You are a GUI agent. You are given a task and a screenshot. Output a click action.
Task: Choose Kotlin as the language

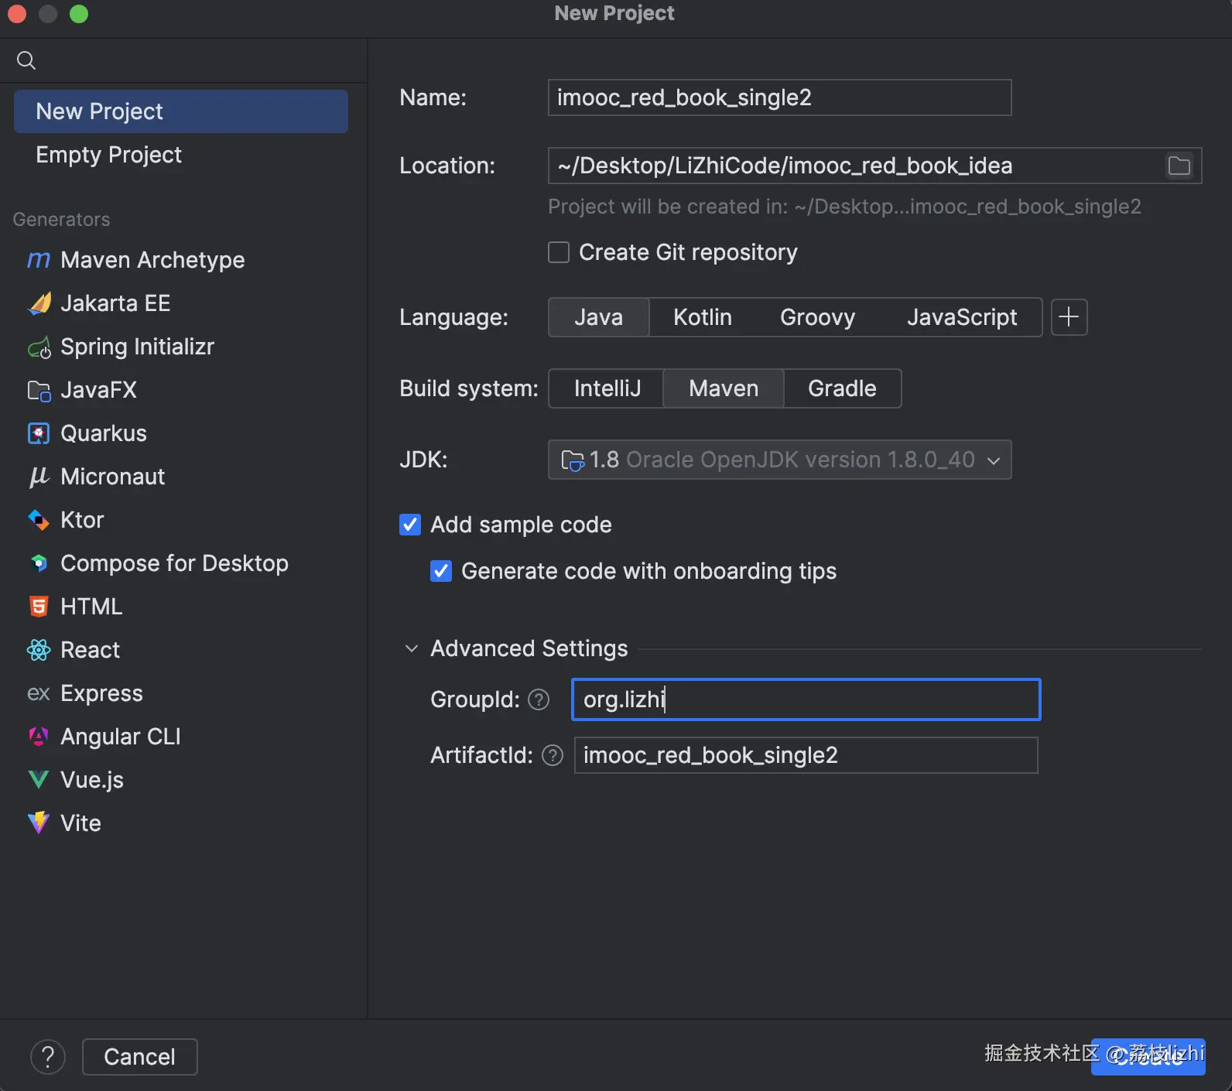coord(702,317)
